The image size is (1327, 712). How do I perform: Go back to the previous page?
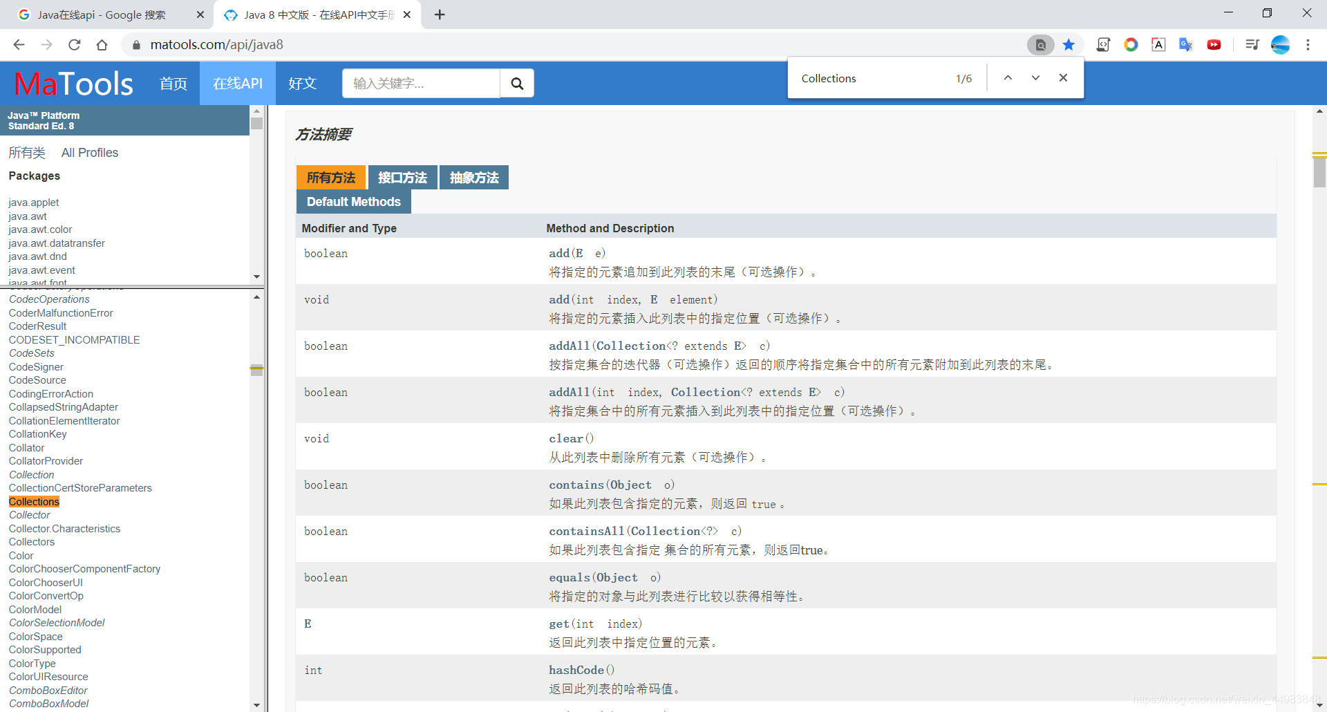coord(19,45)
